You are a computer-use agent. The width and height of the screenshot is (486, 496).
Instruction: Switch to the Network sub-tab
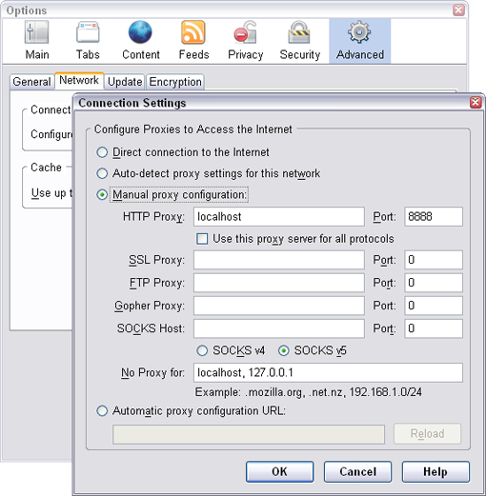coord(79,80)
